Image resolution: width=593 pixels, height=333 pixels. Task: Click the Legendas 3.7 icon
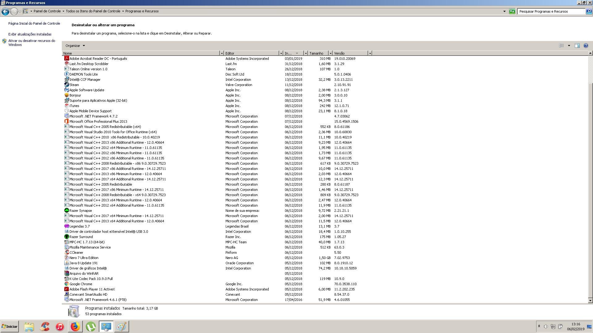66,226
